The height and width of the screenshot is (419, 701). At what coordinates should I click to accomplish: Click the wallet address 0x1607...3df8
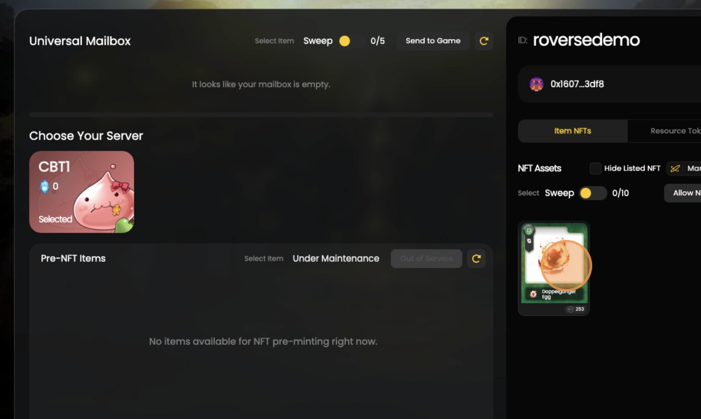pyautogui.click(x=577, y=84)
